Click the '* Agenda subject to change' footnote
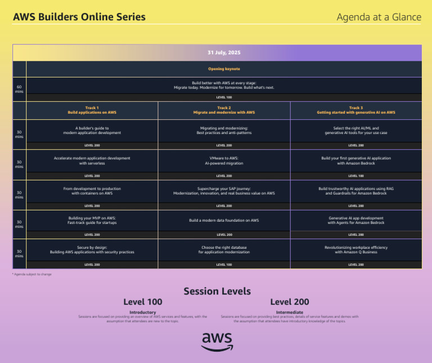The width and height of the screenshot is (432, 363). (32, 274)
